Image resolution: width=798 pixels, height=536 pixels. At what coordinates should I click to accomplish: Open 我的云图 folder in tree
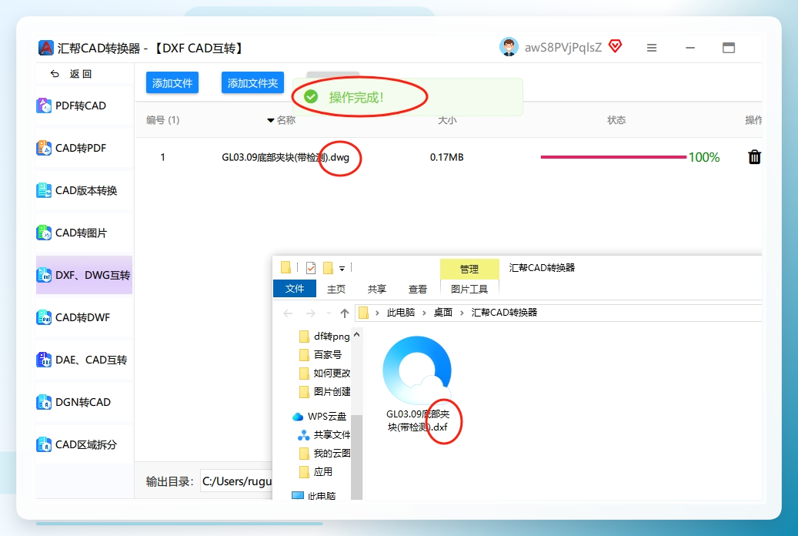325,453
